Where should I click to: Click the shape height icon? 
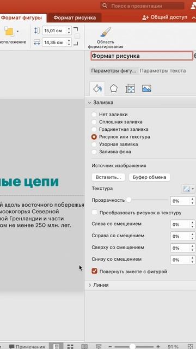(37, 31)
